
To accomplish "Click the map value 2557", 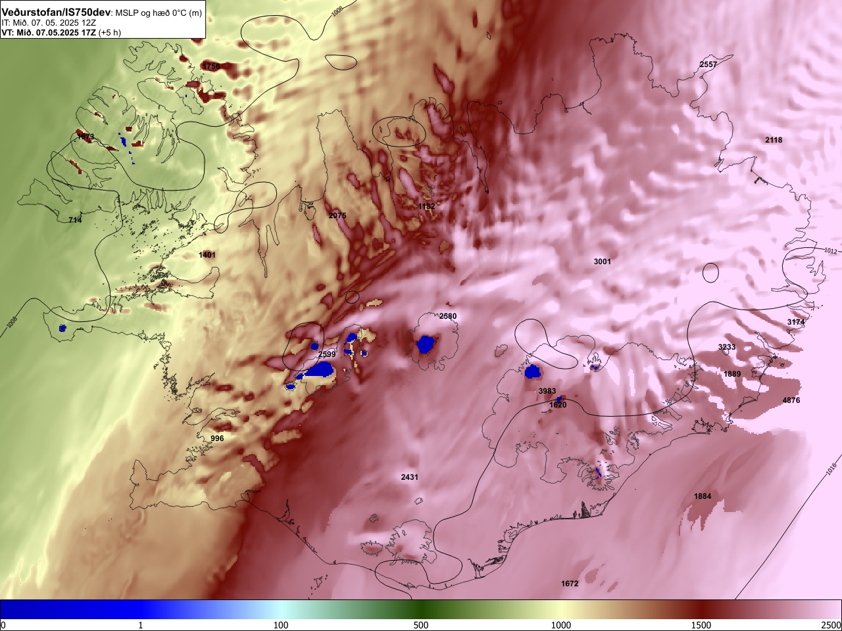I will (x=708, y=64).
